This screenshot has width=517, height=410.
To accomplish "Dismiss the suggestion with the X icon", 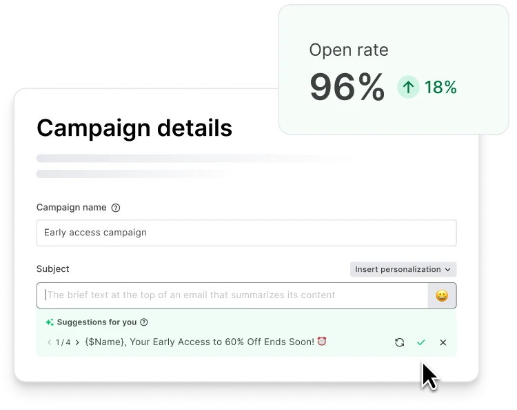I will coord(443,342).
